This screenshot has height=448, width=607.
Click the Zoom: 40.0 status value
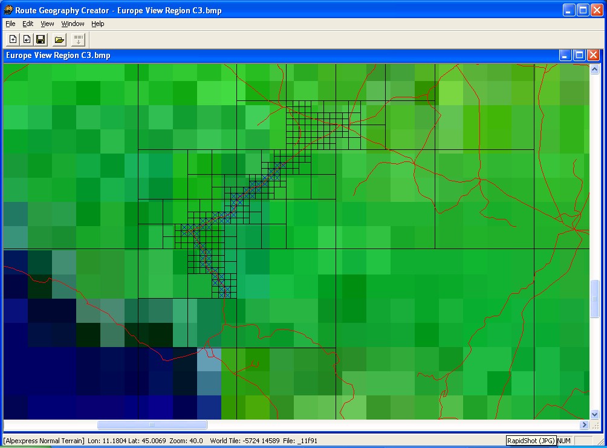tap(186, 441)
